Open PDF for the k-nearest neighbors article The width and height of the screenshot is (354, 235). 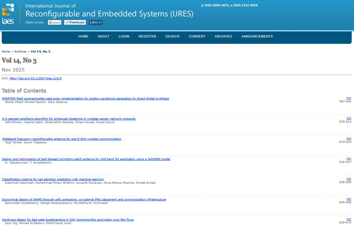click(x=349, y=118)
